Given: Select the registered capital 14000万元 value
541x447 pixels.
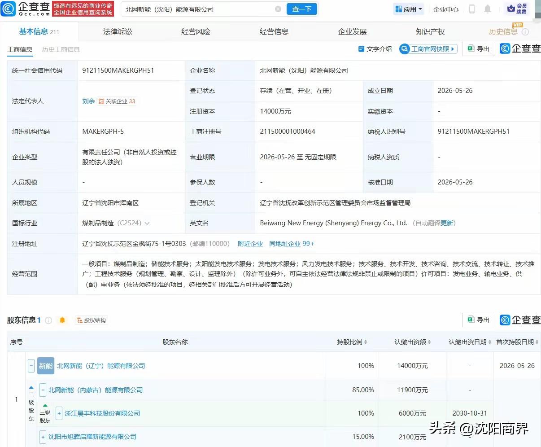Looking at the screenshot, I should (x=275, y=111).
